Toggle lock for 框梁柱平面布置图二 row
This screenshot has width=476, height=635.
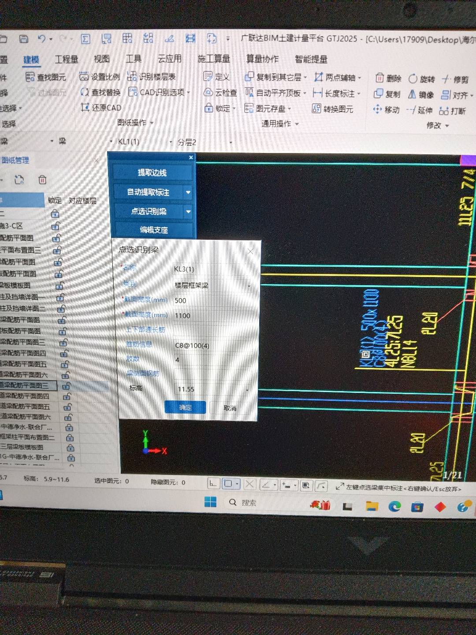70,437
